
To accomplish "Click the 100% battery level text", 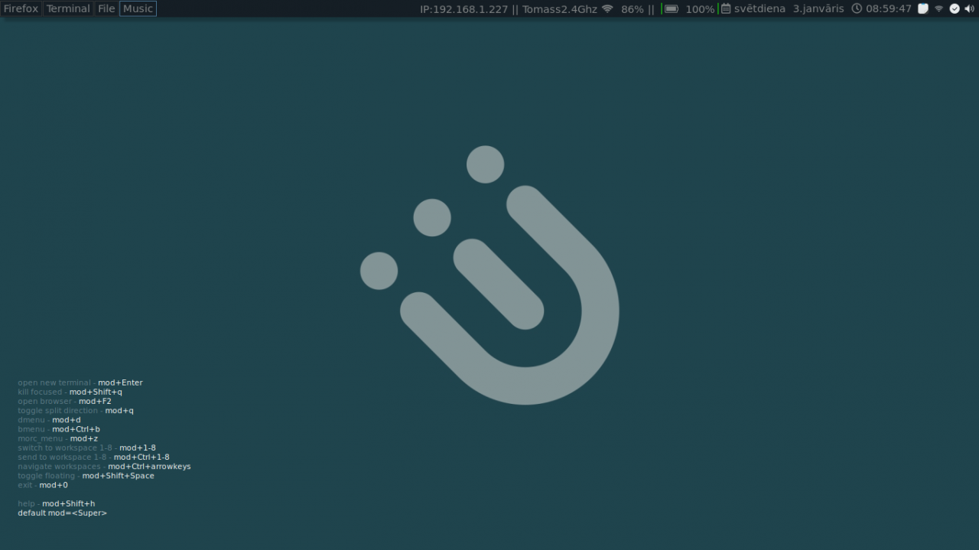I will tap(700, 9).
